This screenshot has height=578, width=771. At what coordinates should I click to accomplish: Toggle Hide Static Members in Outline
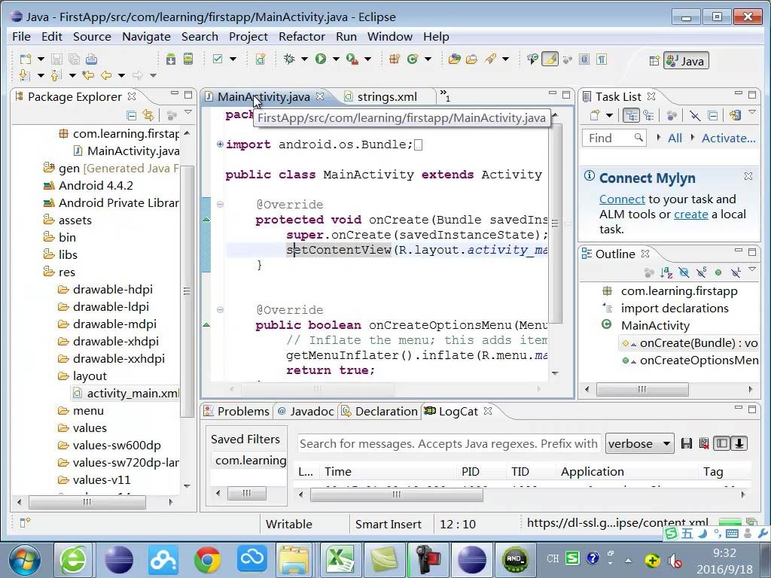pyautogui.click(x=701, y=272)
